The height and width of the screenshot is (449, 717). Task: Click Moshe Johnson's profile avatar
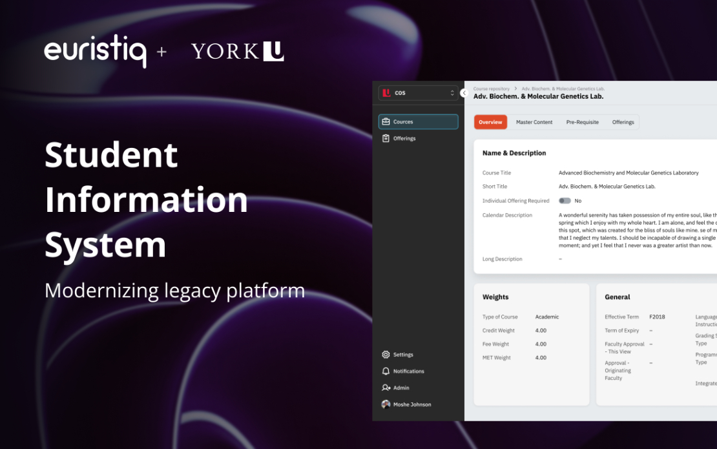pyautogui.click(x=386, y=404)
